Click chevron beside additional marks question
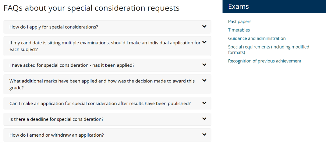This screenshot has width=329, height=143. coord(204,81)
